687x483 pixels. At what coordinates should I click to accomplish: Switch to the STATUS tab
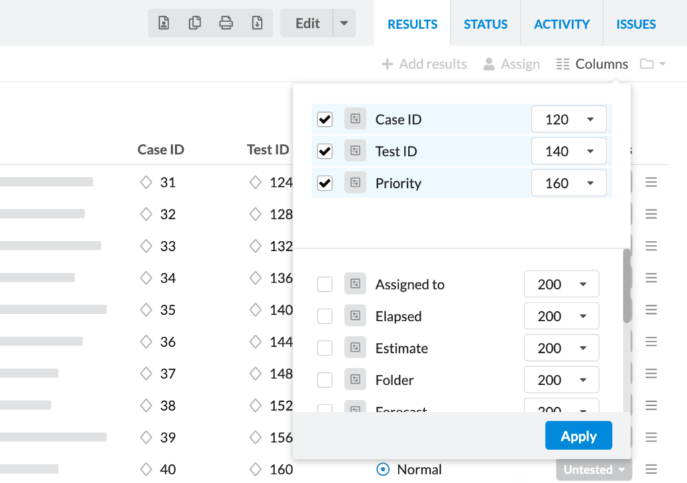(485, 23)
